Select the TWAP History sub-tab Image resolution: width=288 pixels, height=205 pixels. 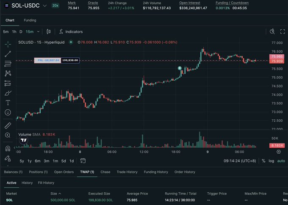click(x=27, y=183)
